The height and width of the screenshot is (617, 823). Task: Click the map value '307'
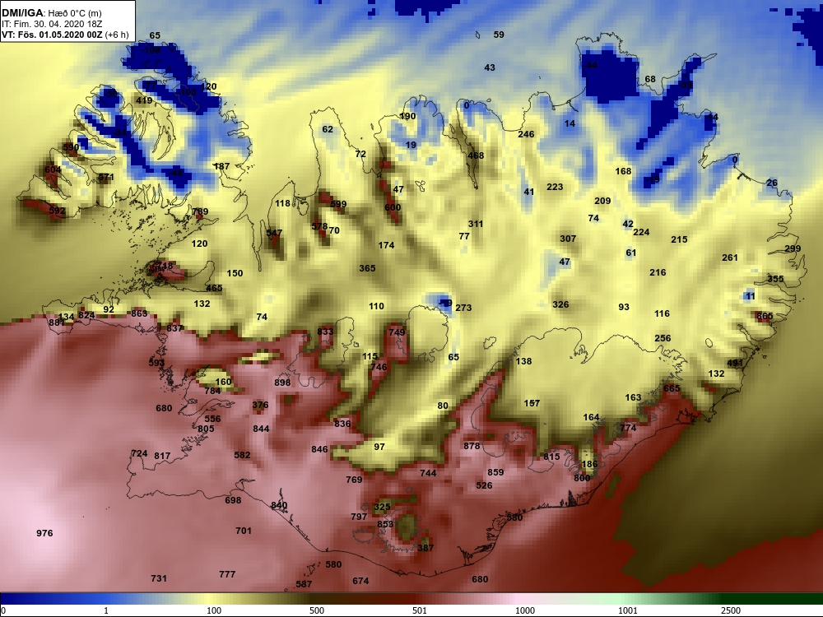click(x=568, y=239)
